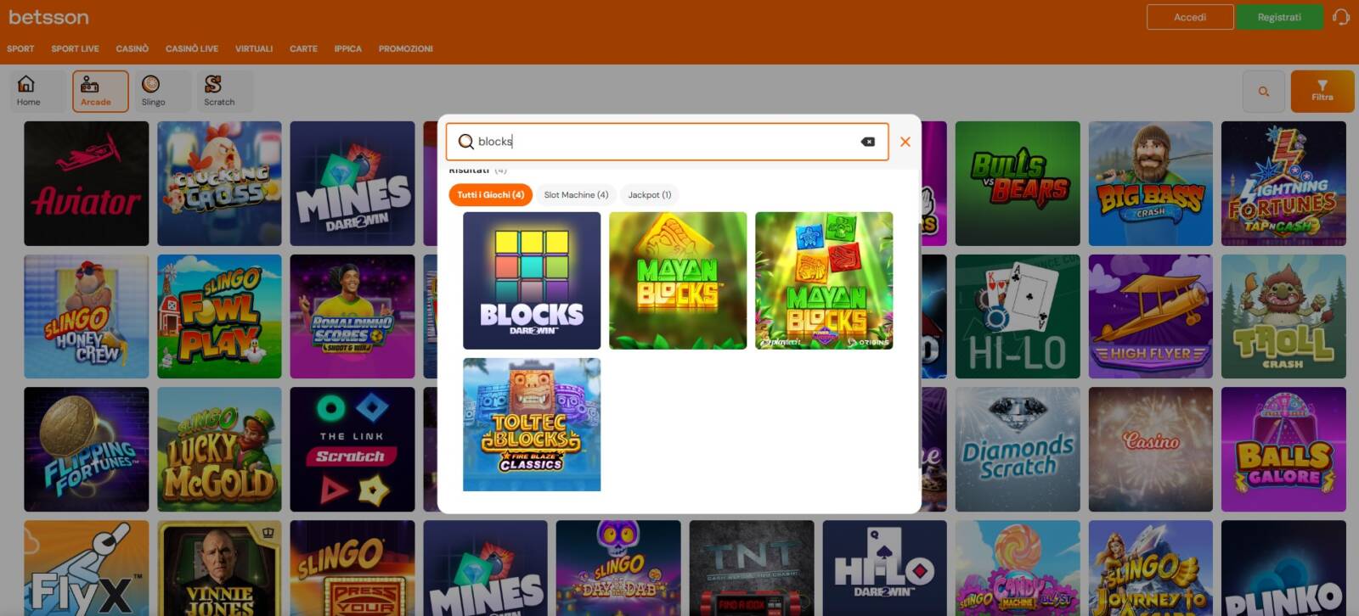Go to the Promozioni menu item
The height and width of the screenshot is (616, 1359).
pos(405,49)
